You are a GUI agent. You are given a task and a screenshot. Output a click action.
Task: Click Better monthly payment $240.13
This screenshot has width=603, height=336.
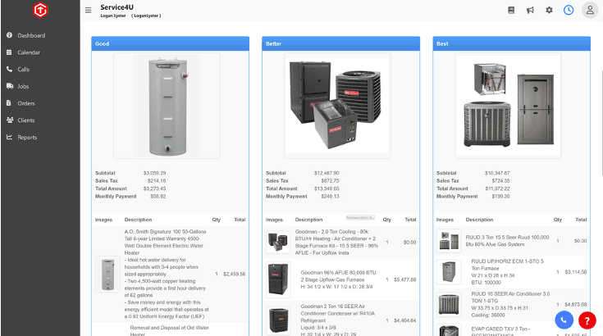pos(330,196)
